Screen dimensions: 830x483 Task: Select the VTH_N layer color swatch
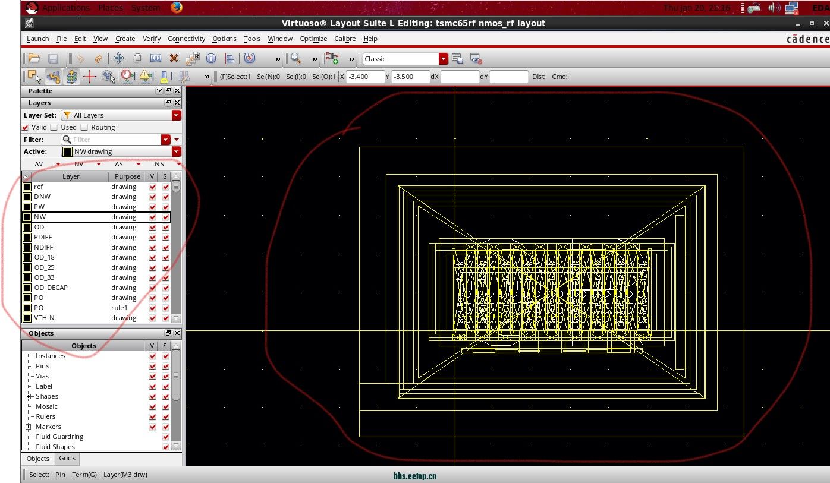pyautogui.click(x=27, y=318)
